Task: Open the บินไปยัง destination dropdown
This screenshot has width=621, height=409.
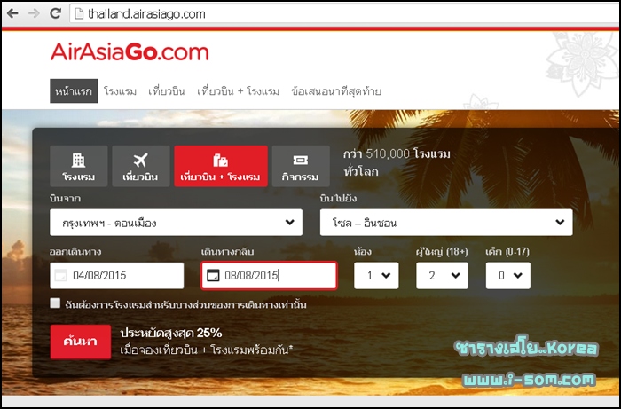Action: (446, 223)
